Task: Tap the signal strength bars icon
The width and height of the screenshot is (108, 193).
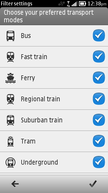Action: (x=74, y=4)
